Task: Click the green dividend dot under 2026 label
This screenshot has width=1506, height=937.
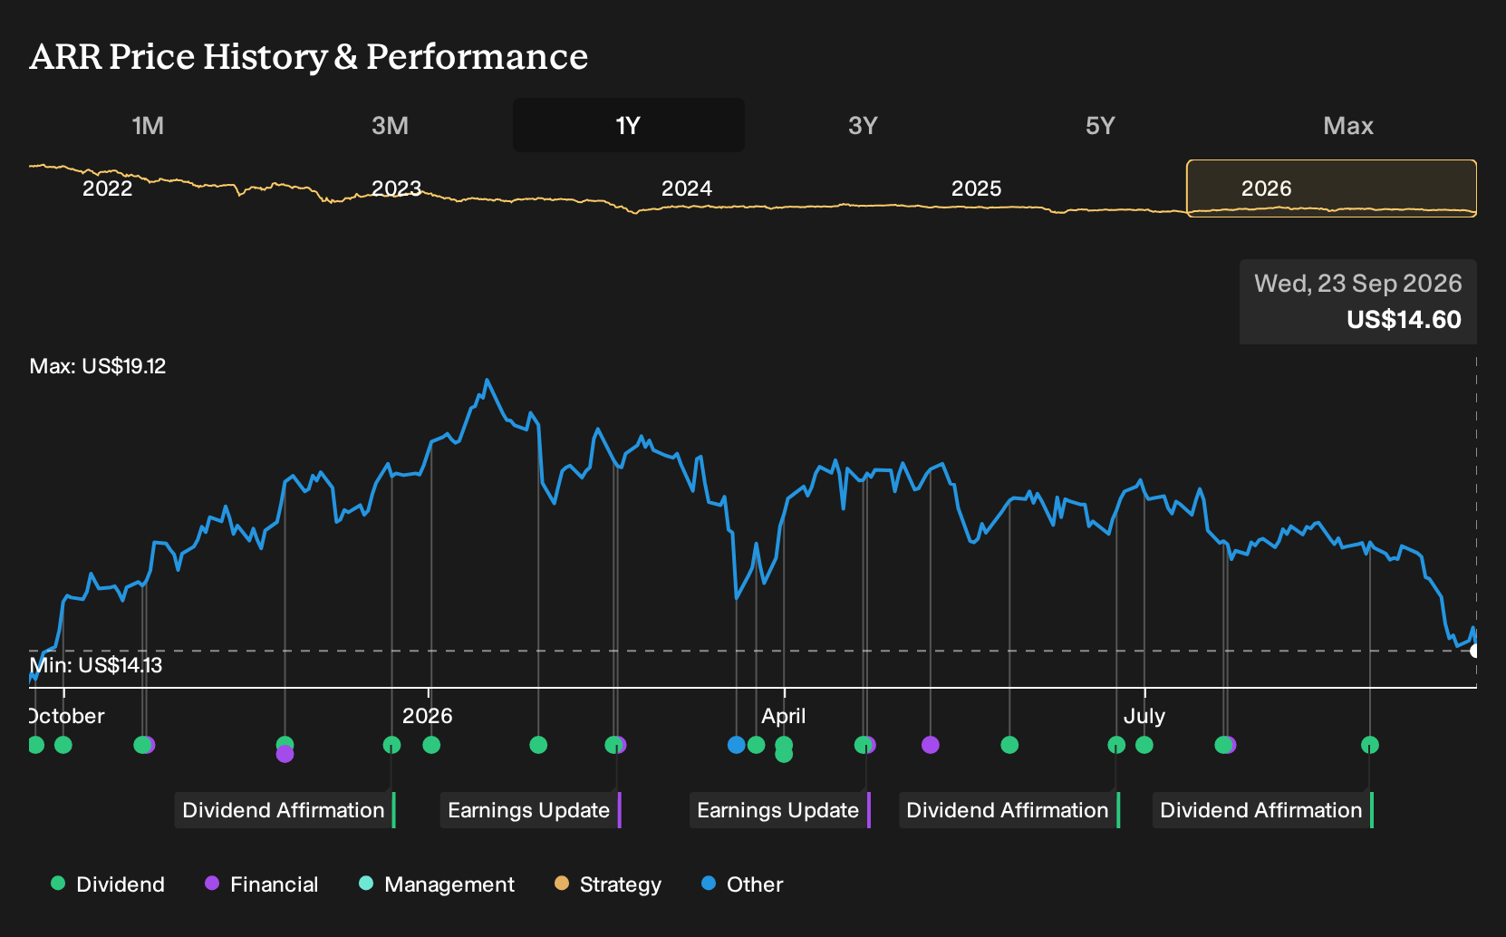Action: pos(431,745)
